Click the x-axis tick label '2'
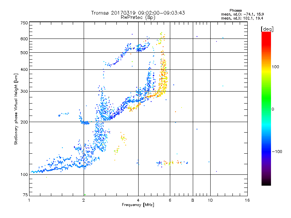Viewport: 291px width, 218px height. click(x=84, y=200)
